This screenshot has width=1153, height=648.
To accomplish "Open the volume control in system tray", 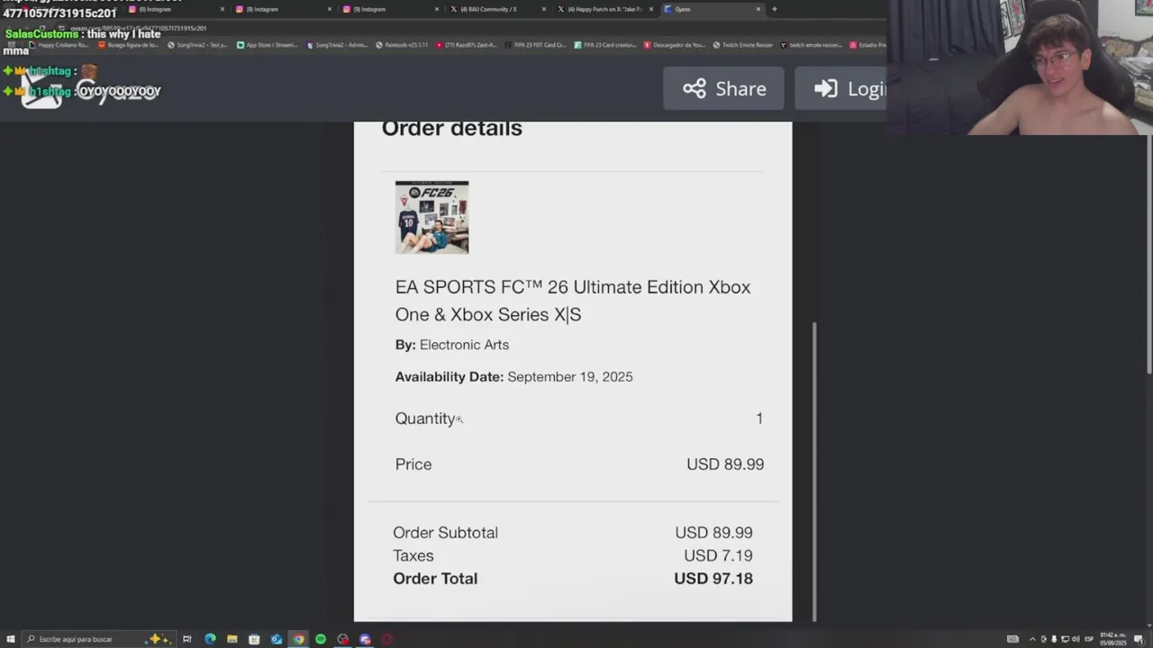I will [1075, 639].
